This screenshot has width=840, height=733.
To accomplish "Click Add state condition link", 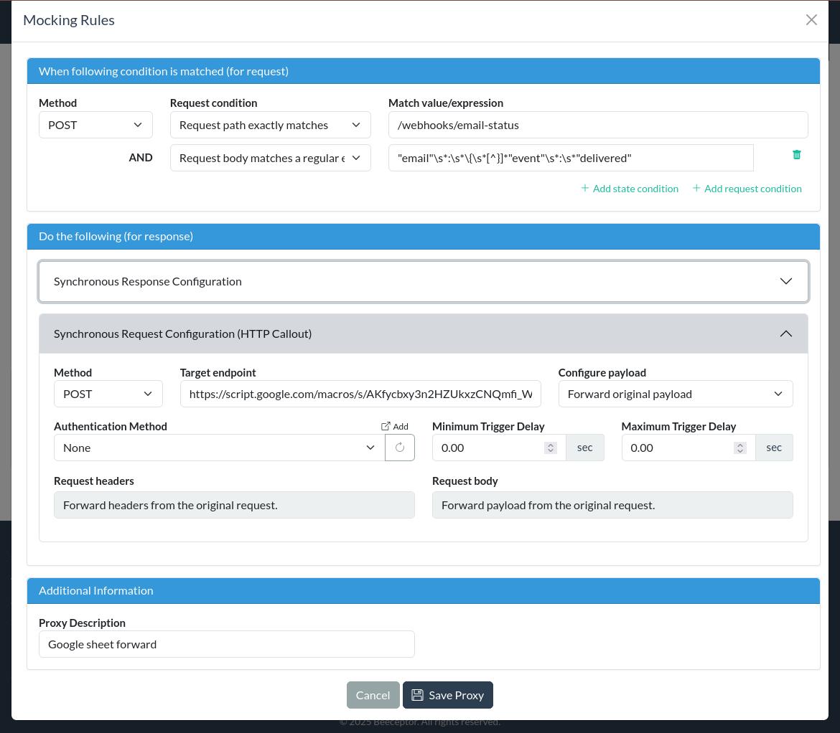I will click(630, 189).
